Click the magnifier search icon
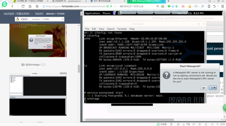The width and height of the screenshot is (226, 126). (x=158, y=6)
